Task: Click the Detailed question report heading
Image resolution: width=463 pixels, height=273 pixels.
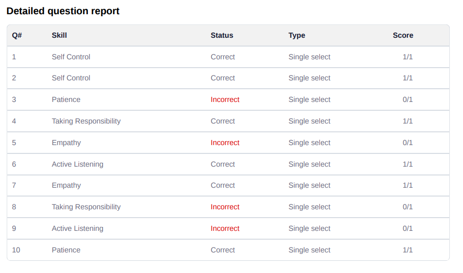Action: coord(63,11)
